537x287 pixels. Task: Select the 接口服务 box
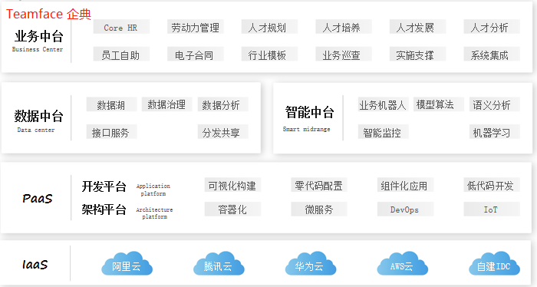(111, 132)
